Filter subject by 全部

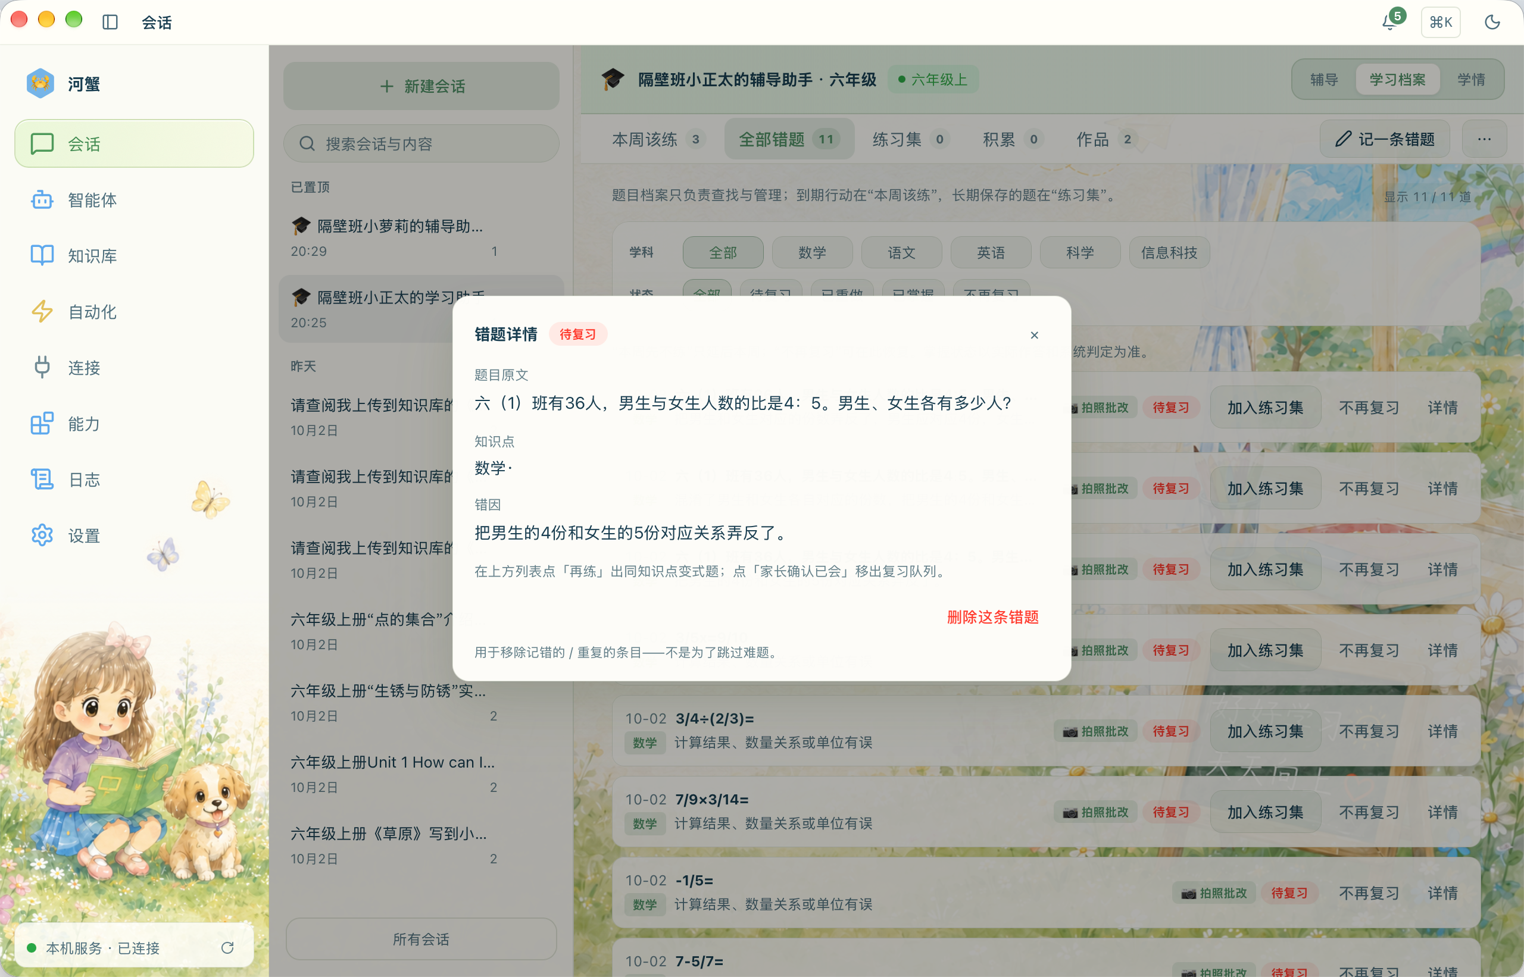[x=723, y=252]
